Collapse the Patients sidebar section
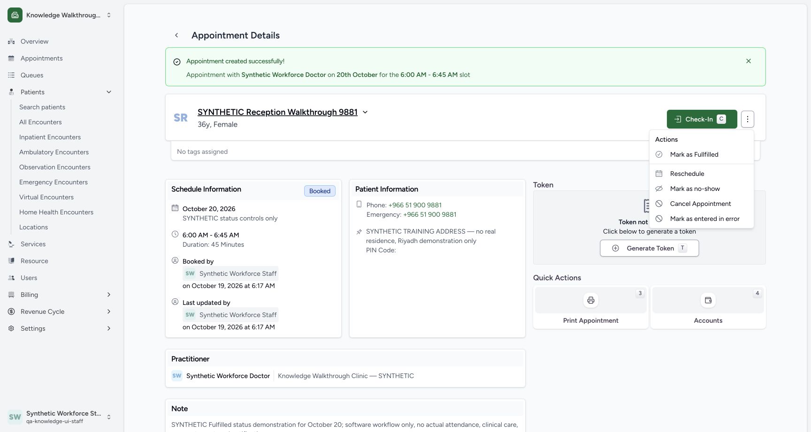811x432 pixels. coord(109,92)
